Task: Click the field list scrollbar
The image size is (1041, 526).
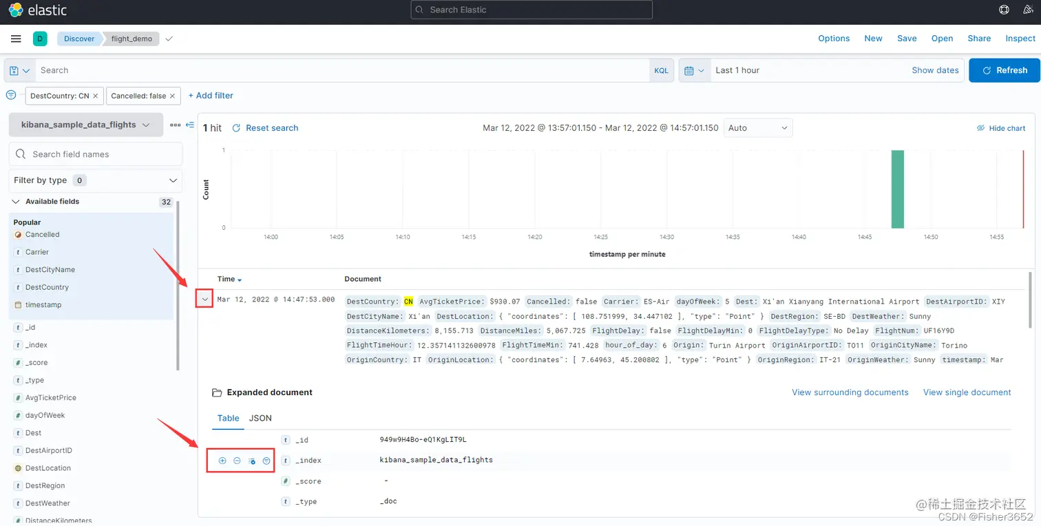Action: point(178,286)
